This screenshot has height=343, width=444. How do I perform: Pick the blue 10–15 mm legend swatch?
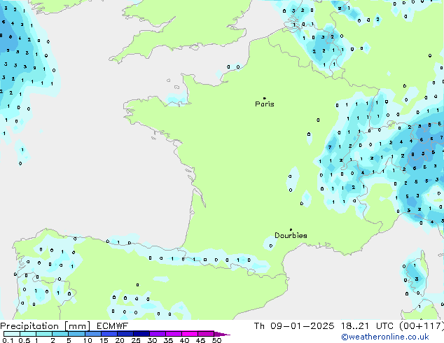[95, 334]
